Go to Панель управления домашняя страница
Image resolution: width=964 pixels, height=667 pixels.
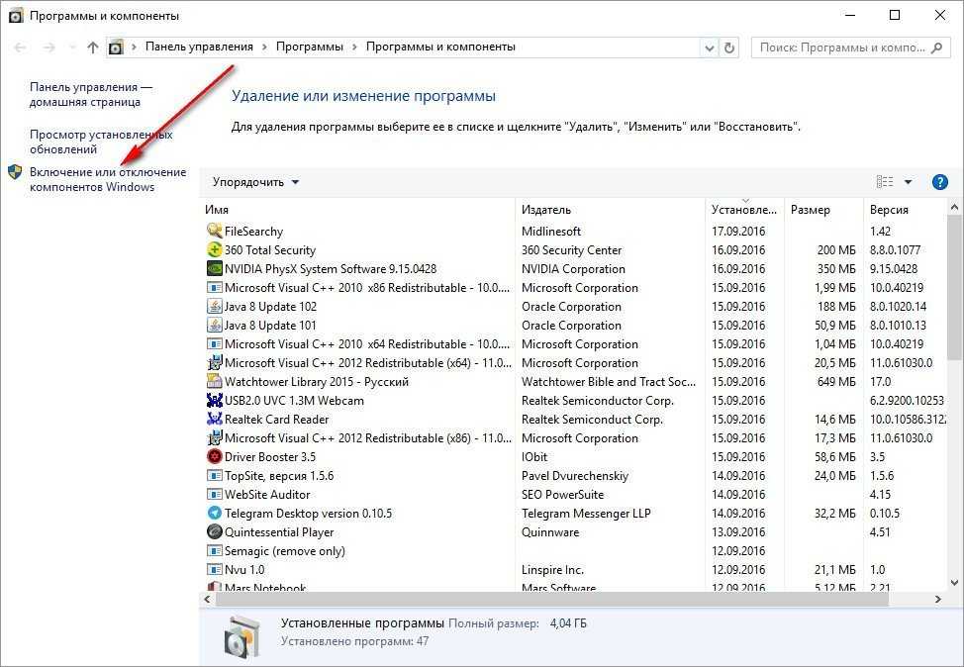coord(91,94)
